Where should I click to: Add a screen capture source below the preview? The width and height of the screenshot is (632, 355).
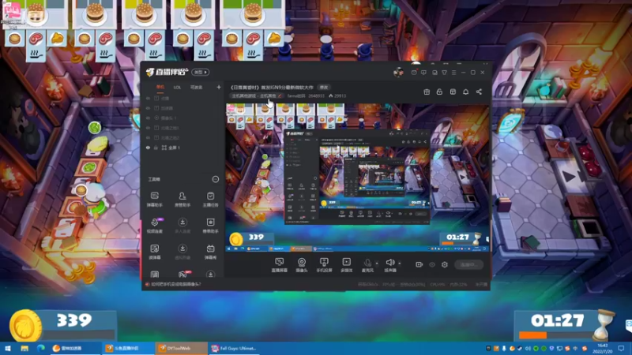[280, 265]
